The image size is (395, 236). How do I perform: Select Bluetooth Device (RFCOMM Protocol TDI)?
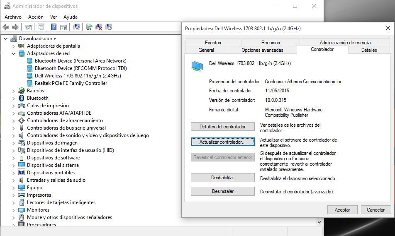tap(81, 68)
